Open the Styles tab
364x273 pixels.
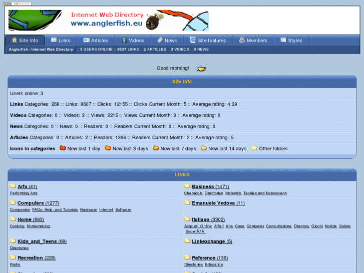coord(291,41)
